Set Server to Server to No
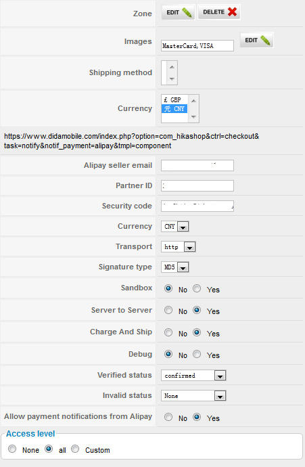Image resolution: width=305 pixels, height=467 pixels. (x=168, y=310)
